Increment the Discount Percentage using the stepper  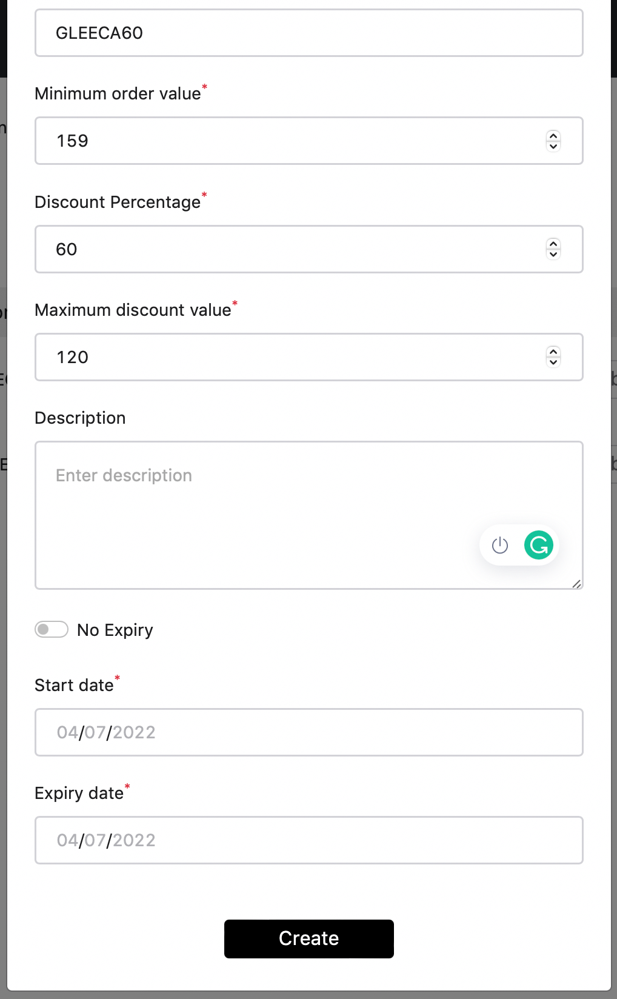[553, 245]
